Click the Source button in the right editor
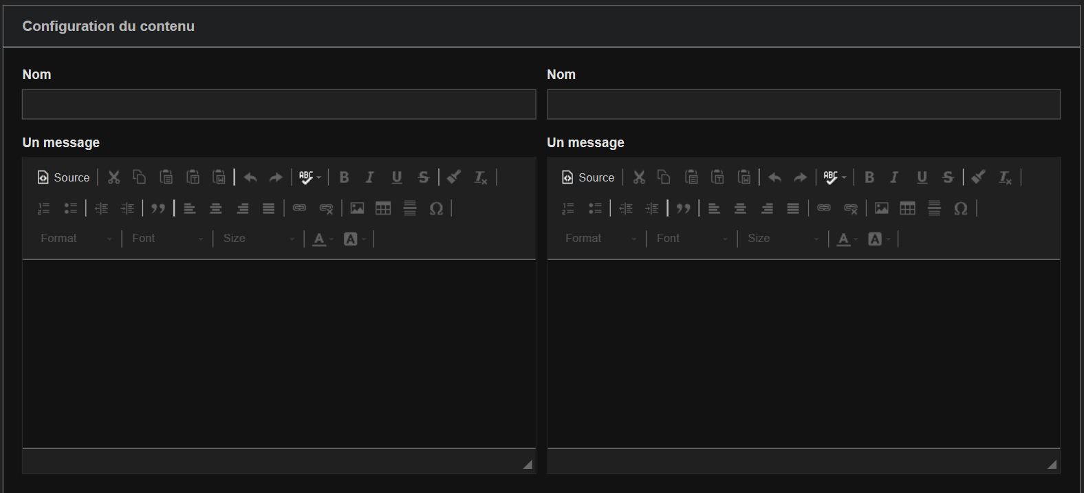 pos(588,177)
